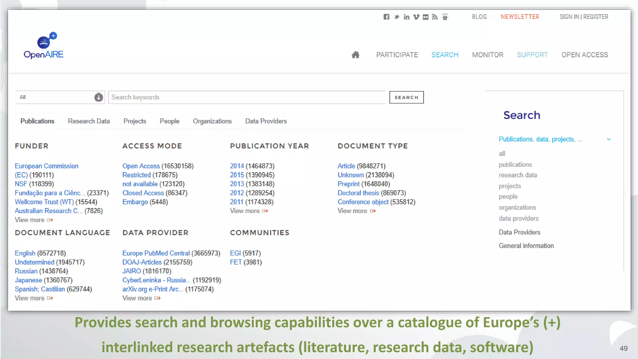Switch to the Research Data tab
Viewport: 638px width, 359px height.
(x=89, y=121)
